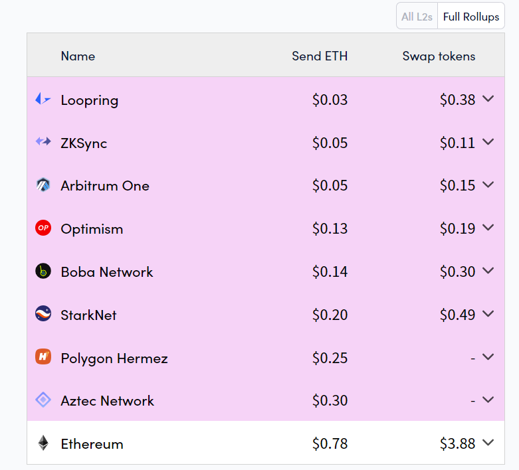Click the orange Polygon Hermez icon
Screen dimensions: 519x470
tap(43, 356)
